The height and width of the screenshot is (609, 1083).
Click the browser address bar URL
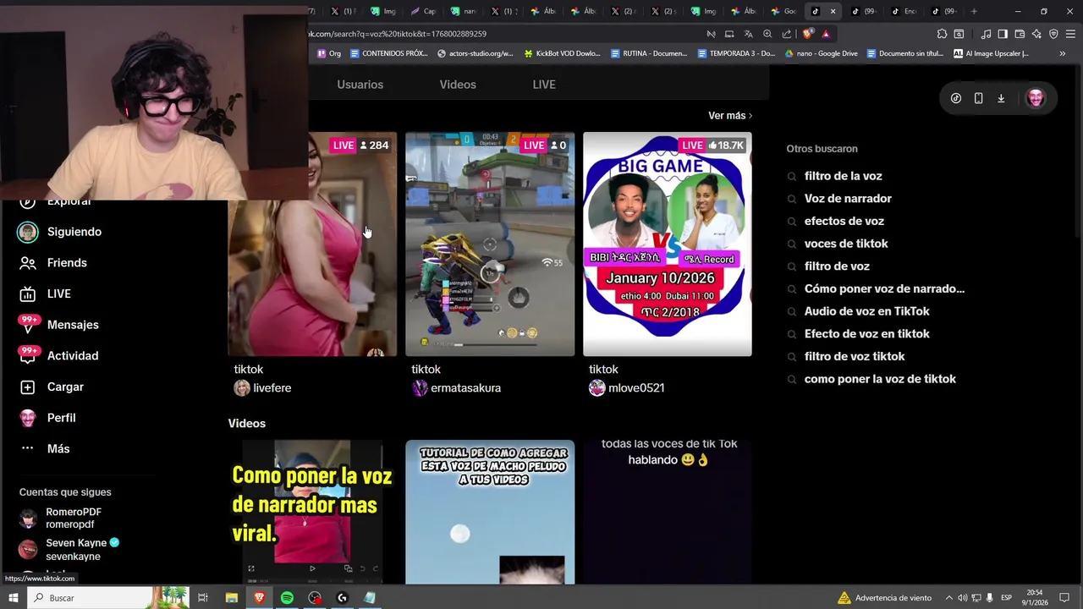(397, 34)
